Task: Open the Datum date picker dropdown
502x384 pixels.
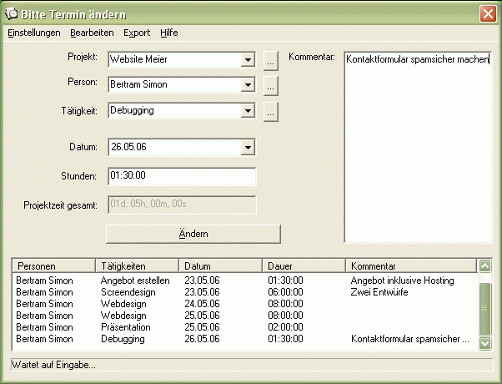Action: [x=248, y=148]
